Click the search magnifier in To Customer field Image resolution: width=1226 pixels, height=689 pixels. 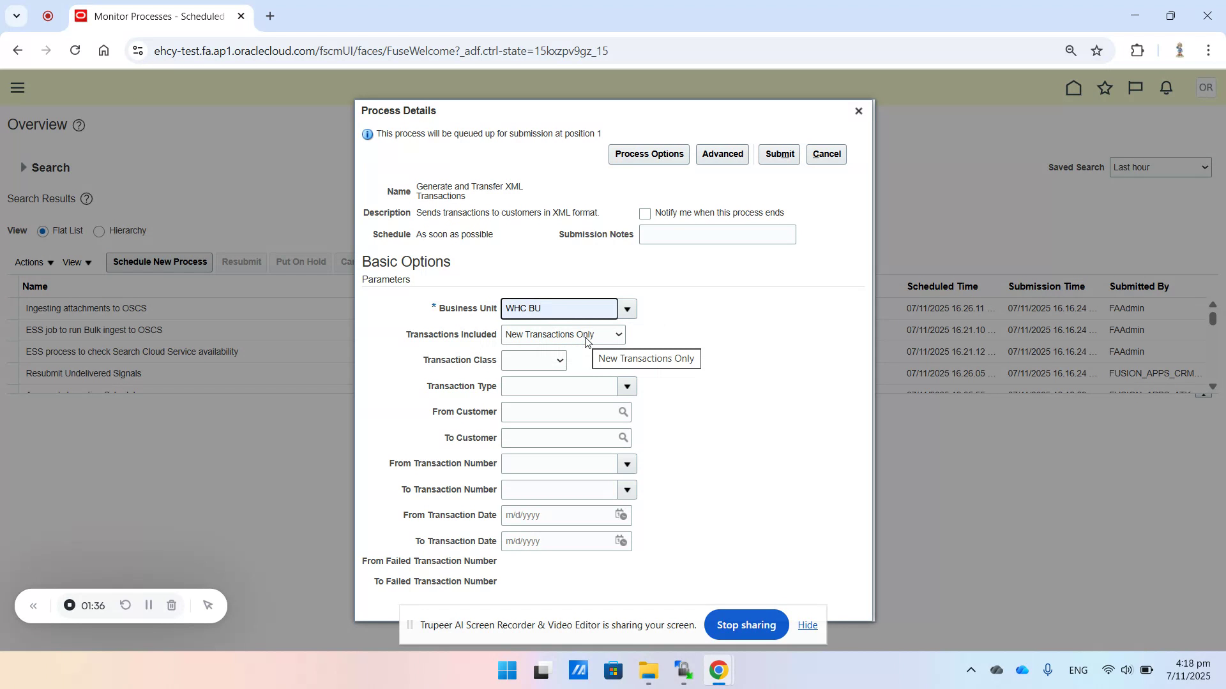623,438
